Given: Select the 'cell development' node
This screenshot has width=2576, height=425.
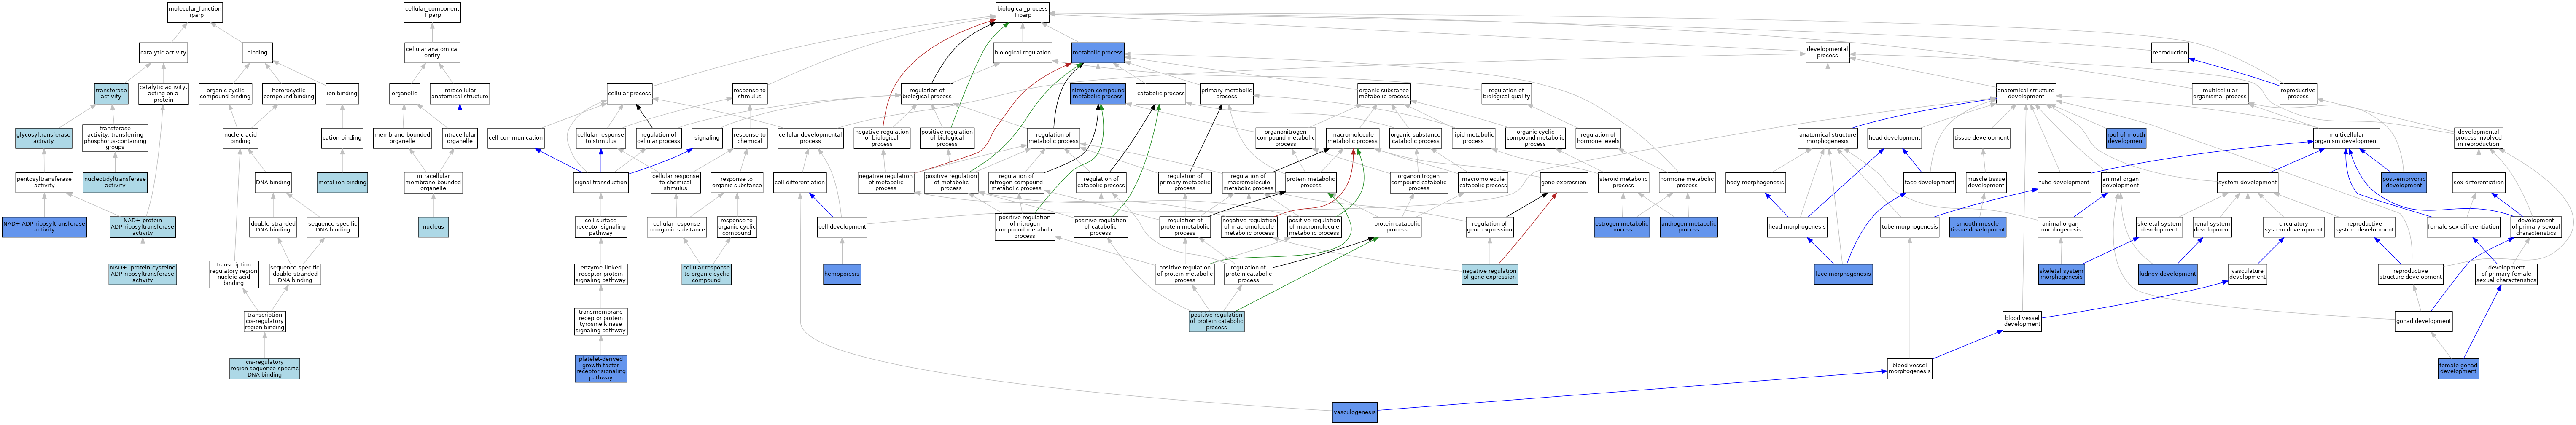Looking at the screenshot, I should [842, 227].
